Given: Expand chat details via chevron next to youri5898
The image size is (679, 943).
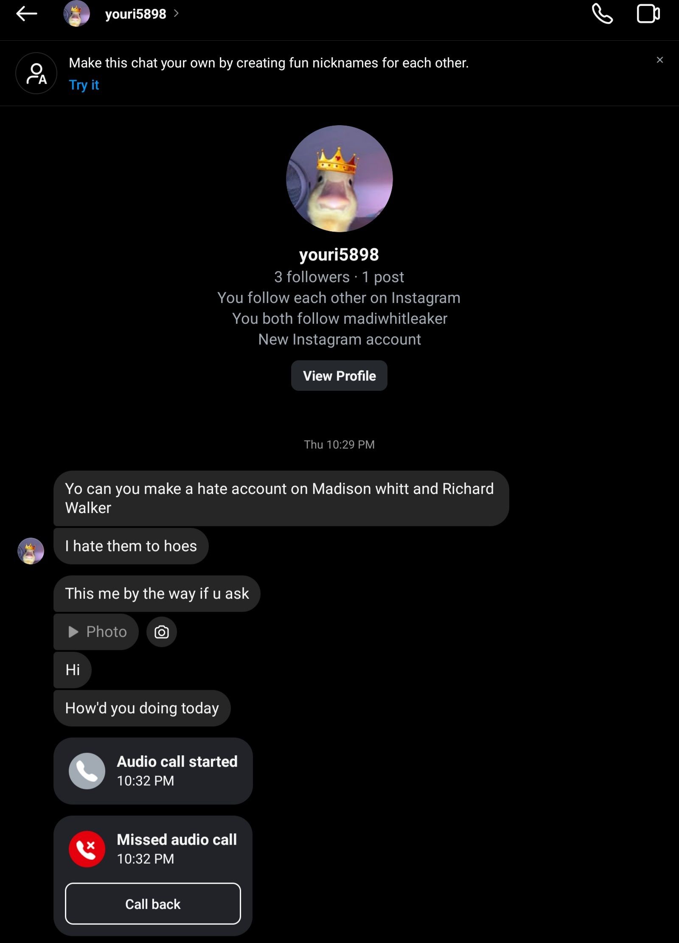Looking at the screenshot, I should [177, 14].
